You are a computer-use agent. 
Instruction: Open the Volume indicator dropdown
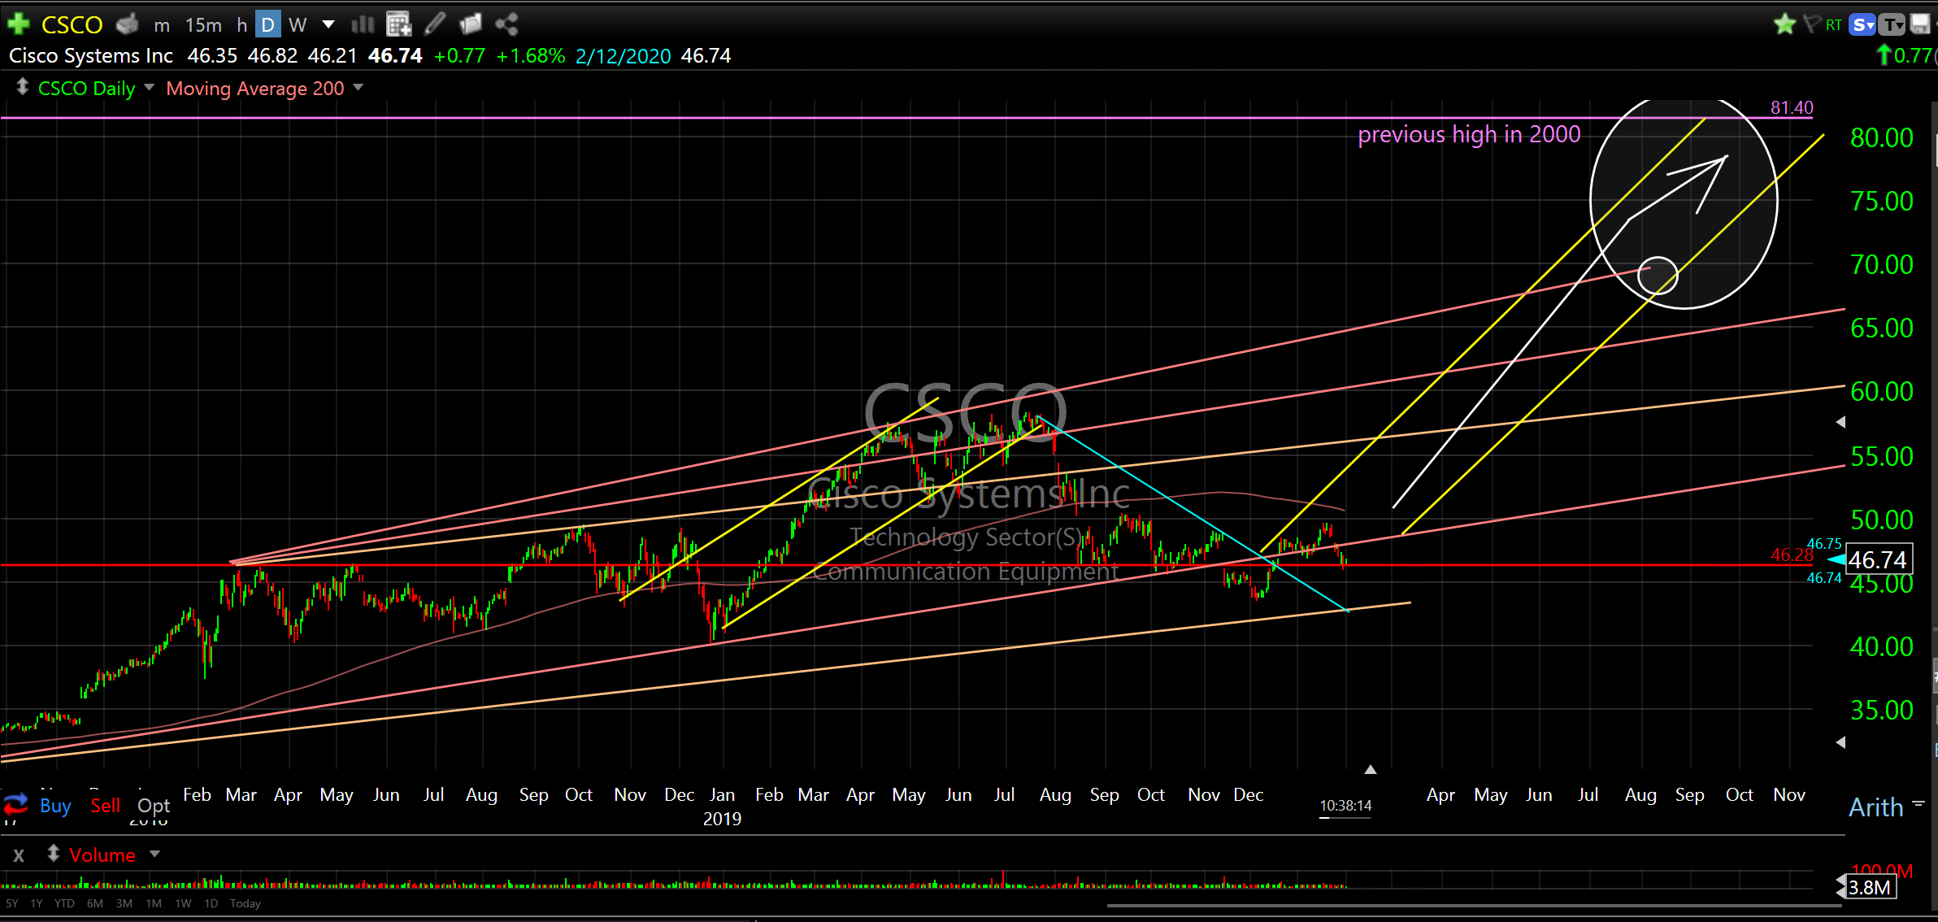(x=154, y=854)
